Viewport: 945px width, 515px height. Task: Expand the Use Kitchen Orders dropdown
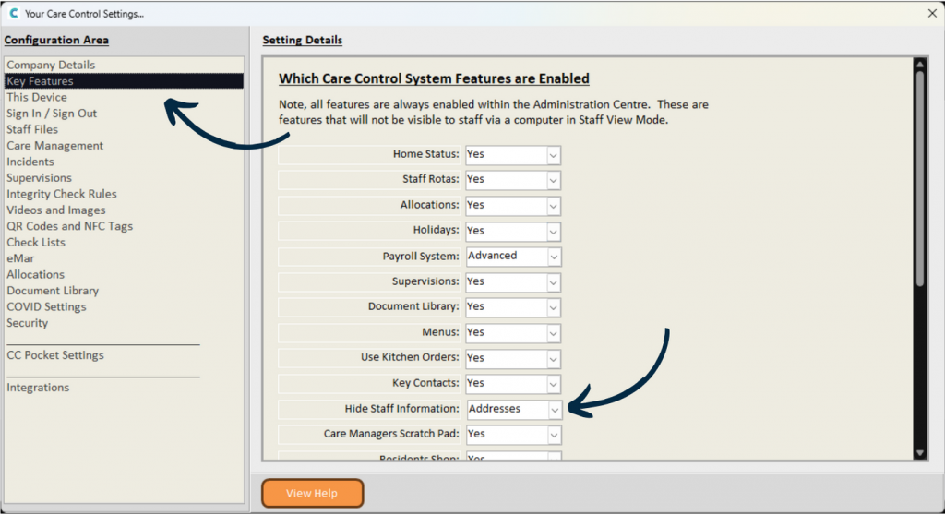[x=553, y=358]
